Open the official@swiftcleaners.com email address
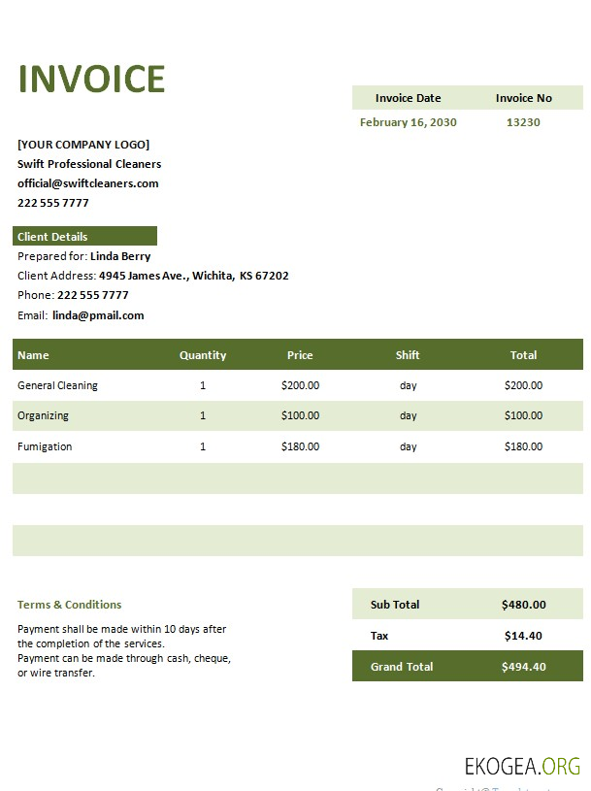This screenshot has height=791, width=591. click(88, 183)
